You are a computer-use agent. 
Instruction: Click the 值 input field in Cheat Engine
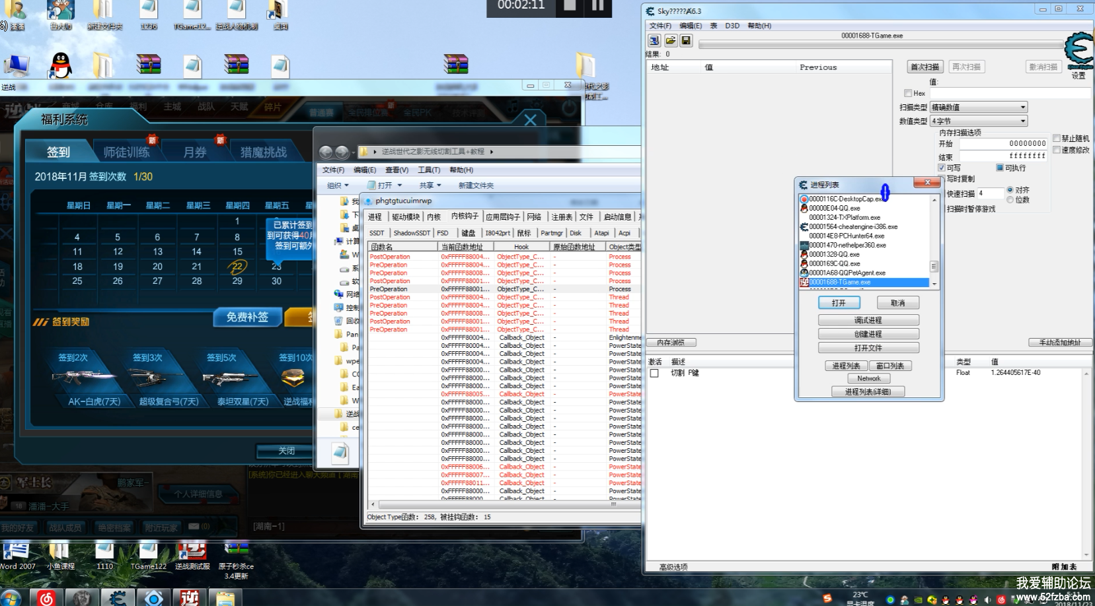pos(1010,93)
